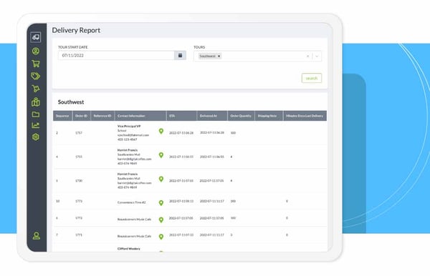Image resolution: width=430 pixels, height=276 pixels.
Task: Sort by the Reference ID column header
Action: click(102, 116)
